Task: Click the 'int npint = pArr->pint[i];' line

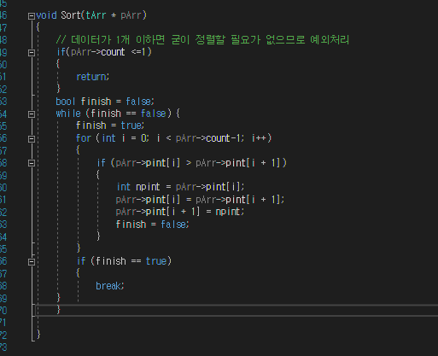Action: tap(180, 187)
